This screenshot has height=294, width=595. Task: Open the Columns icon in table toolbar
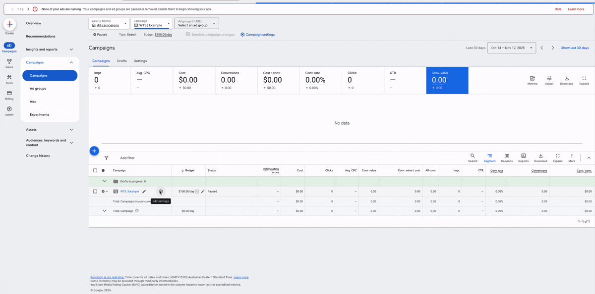point(507,156)
